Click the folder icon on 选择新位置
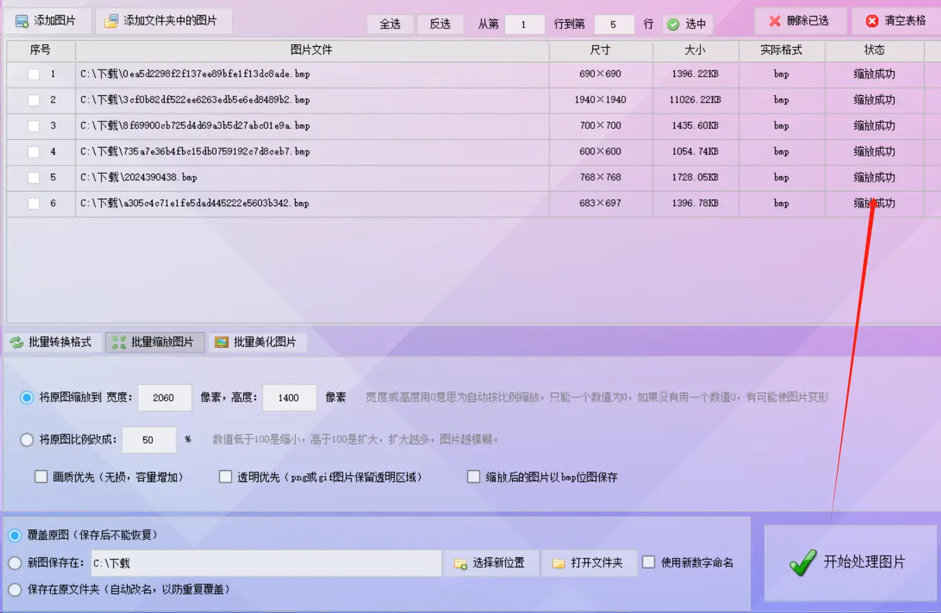 461,564
